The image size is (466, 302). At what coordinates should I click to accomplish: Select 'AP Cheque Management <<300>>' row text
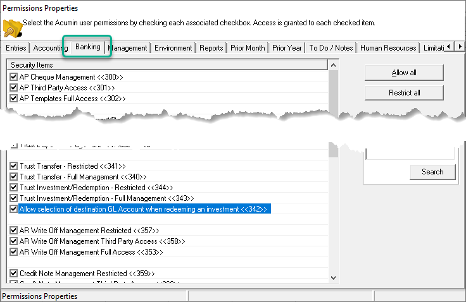(x=72, y=77)
